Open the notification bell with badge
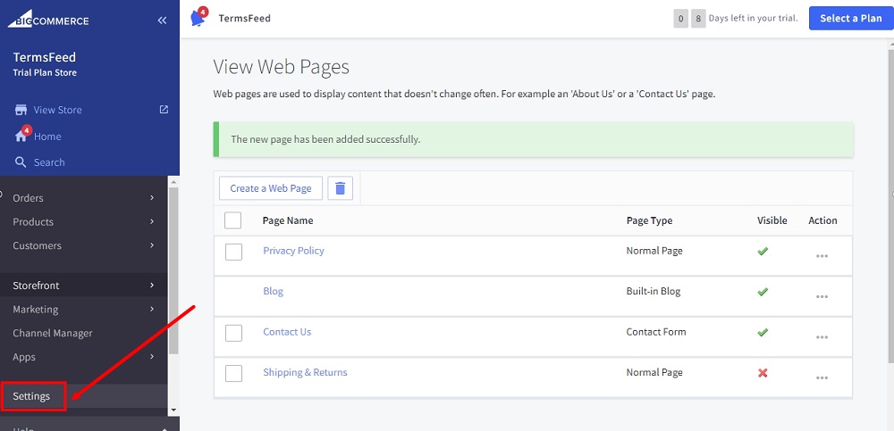This screenshot has width=894, height=431. (198, 18)
